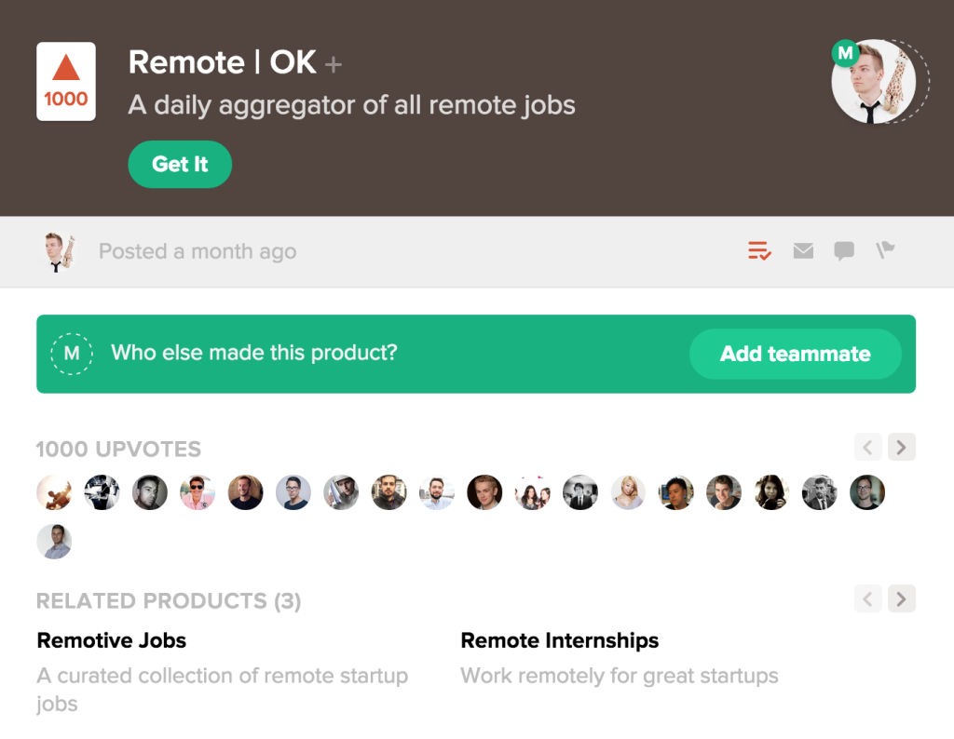Click the Add teammate button

tap(795, 354)
